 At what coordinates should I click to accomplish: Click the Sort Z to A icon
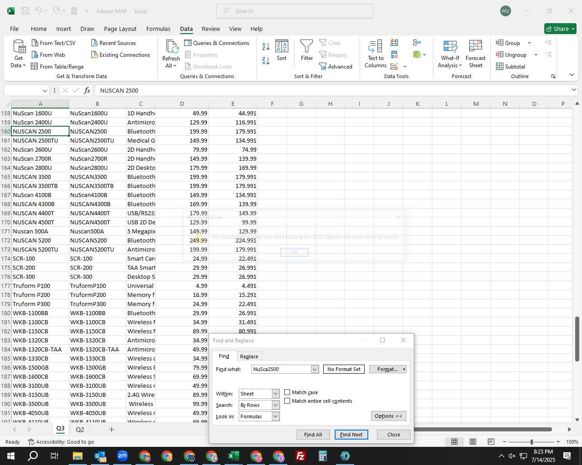pos(266,60)
